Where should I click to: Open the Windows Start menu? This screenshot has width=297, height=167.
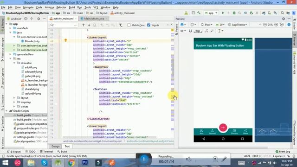(5, 163)
